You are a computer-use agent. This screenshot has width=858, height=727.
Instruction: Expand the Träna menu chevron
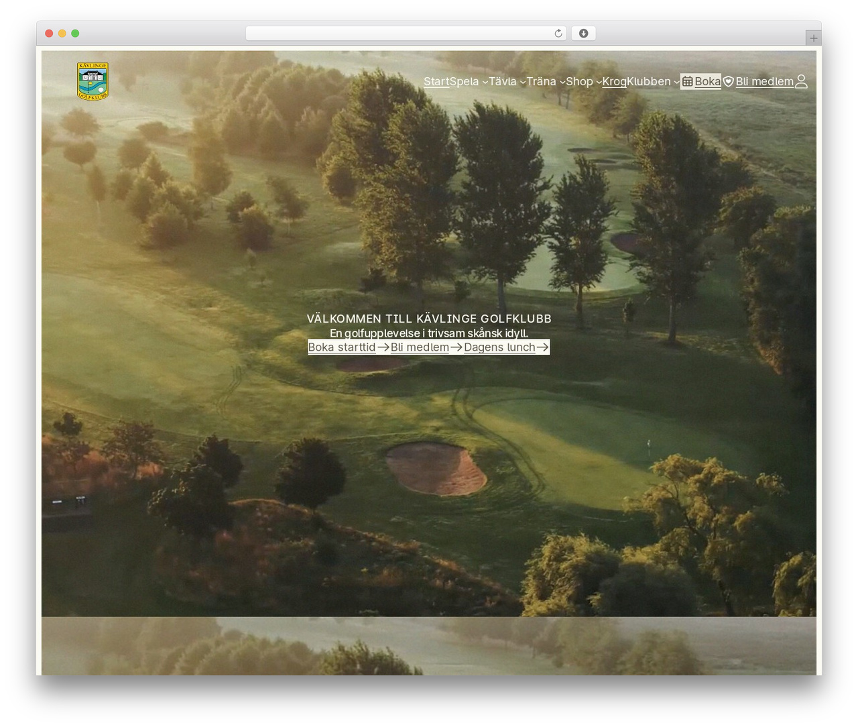coord(562,82)
